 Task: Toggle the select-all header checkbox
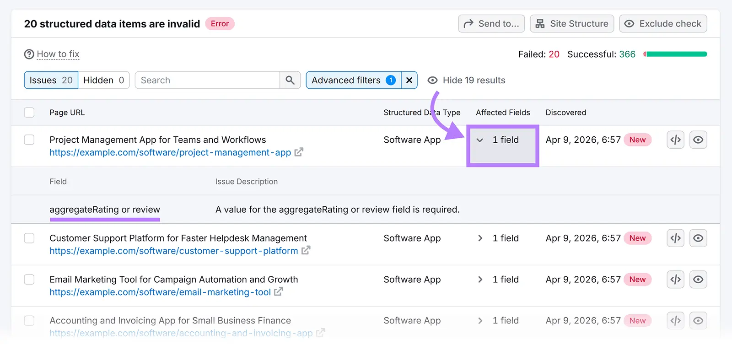pos(29,113)
